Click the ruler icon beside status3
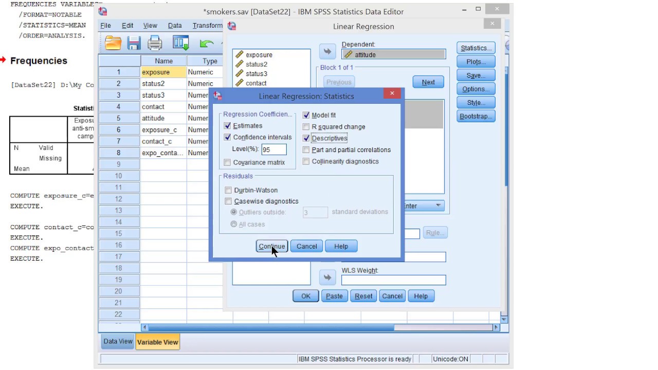This screenshot has width=658, height=370. [x=239, y=73]
